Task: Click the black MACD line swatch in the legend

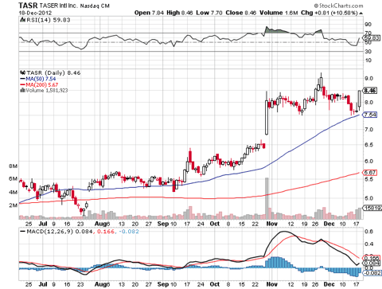Action: (x=22, y=232)
